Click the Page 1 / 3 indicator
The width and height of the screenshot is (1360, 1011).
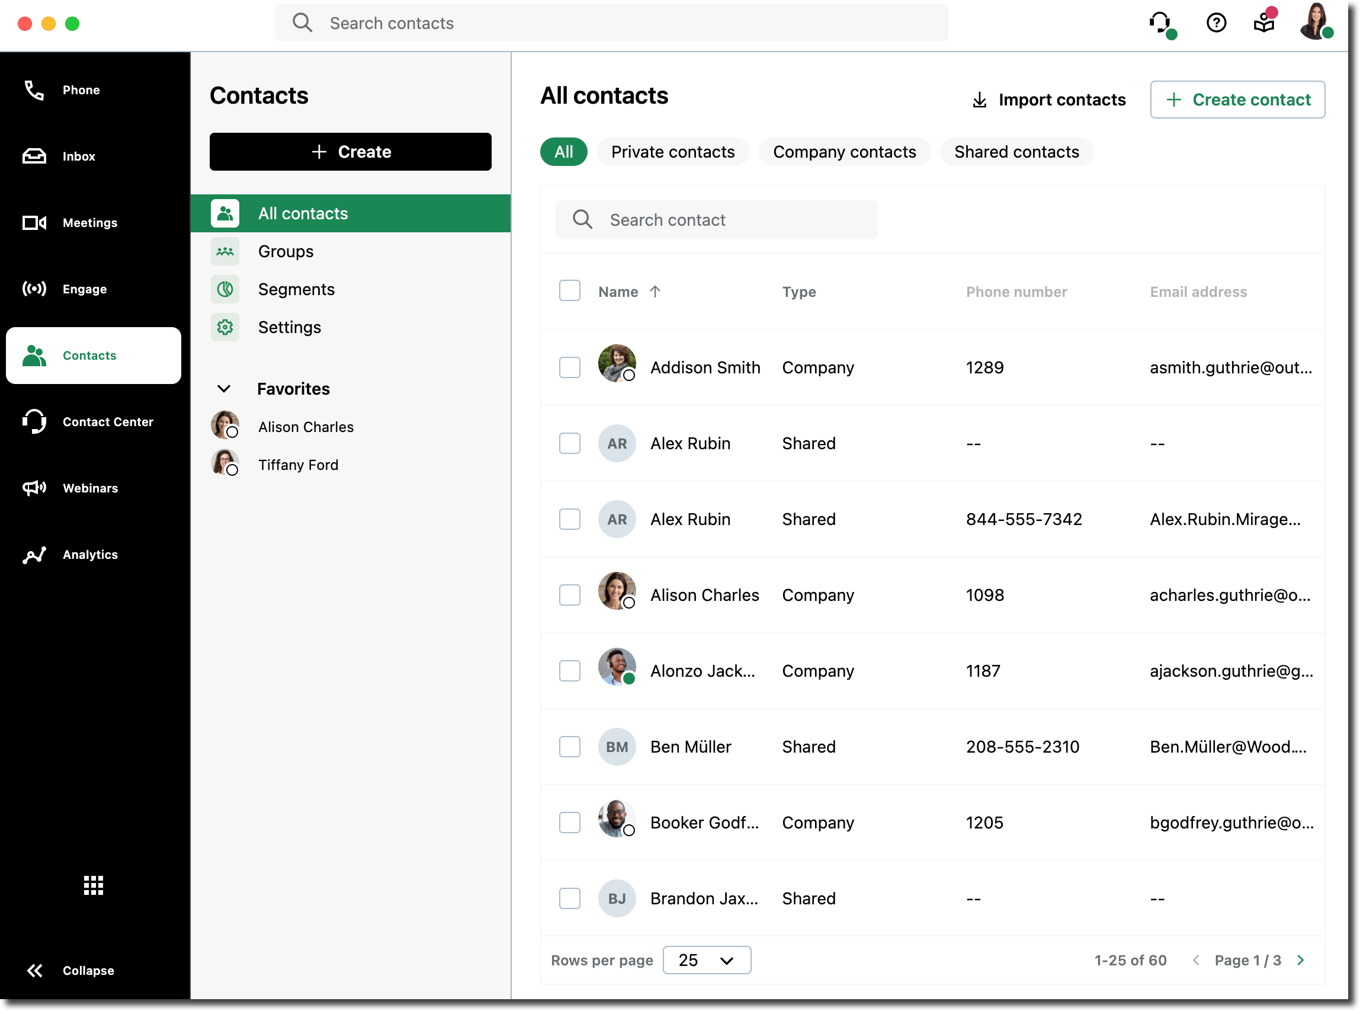pos(1248,960)
